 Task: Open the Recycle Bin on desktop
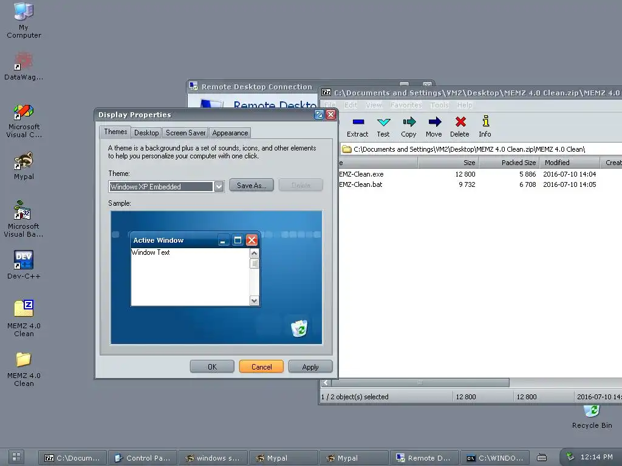(x=592, y=417)
